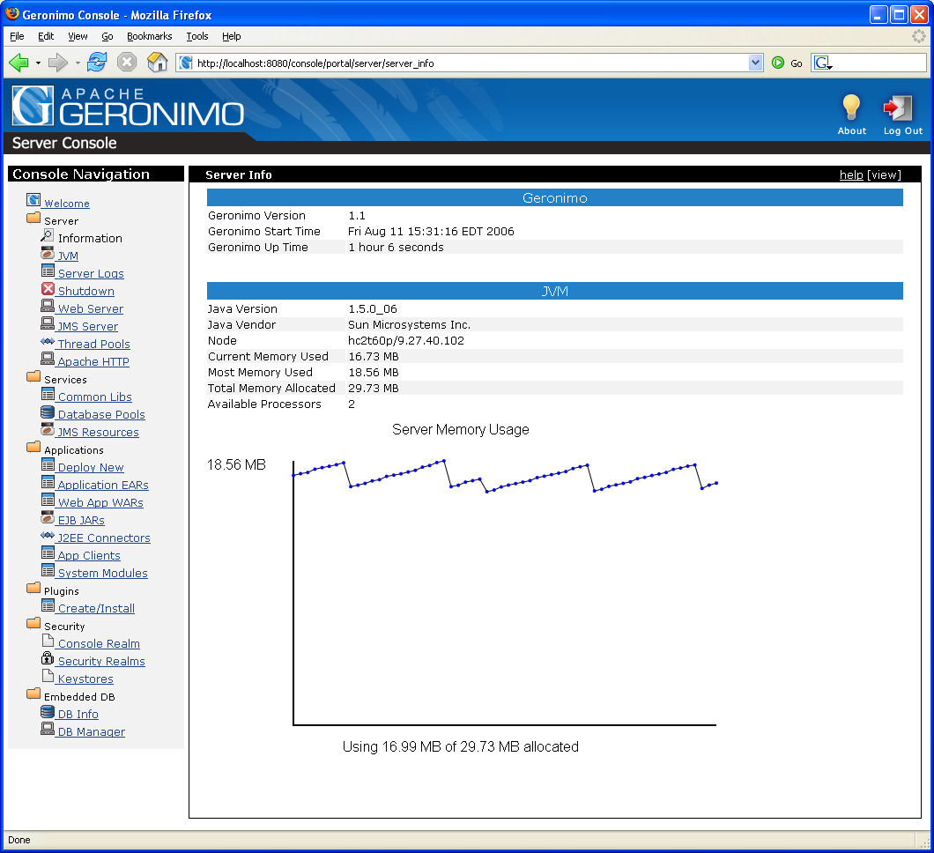Click the EJB JARs bean icon
The height and width of the screenshot is (853, 934).
click(x=48, y=517)
